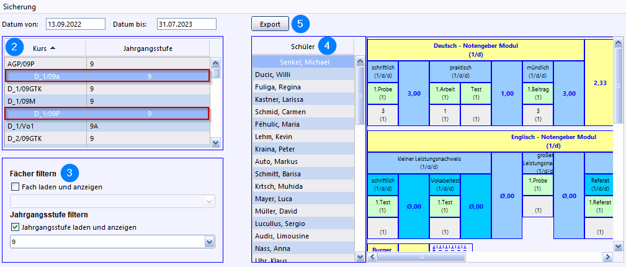Click the 1.Probe cell under Deutsch schriftlich
The image size is (626, 267).
pos(382,93)
